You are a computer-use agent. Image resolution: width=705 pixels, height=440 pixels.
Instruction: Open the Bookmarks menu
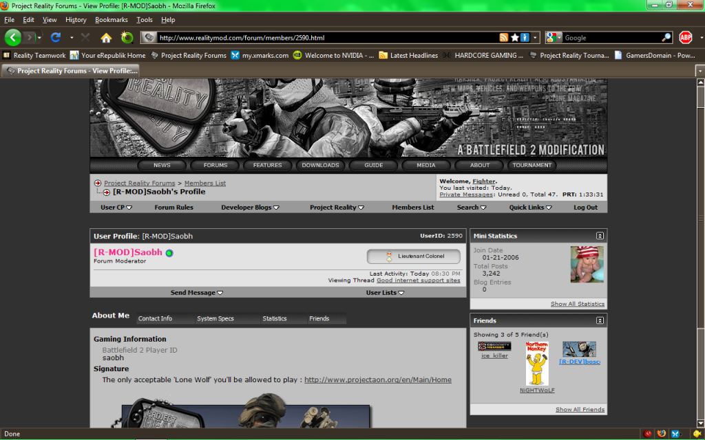(112, 20)
